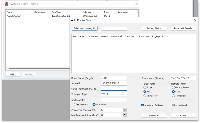The width and height of the screenshot is (200, 123).
Task: Click the Enter Host Name / IP button
Action: tap(85, 28)
